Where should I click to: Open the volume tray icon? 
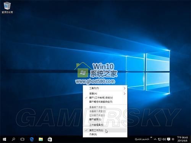tap(164, 139)
